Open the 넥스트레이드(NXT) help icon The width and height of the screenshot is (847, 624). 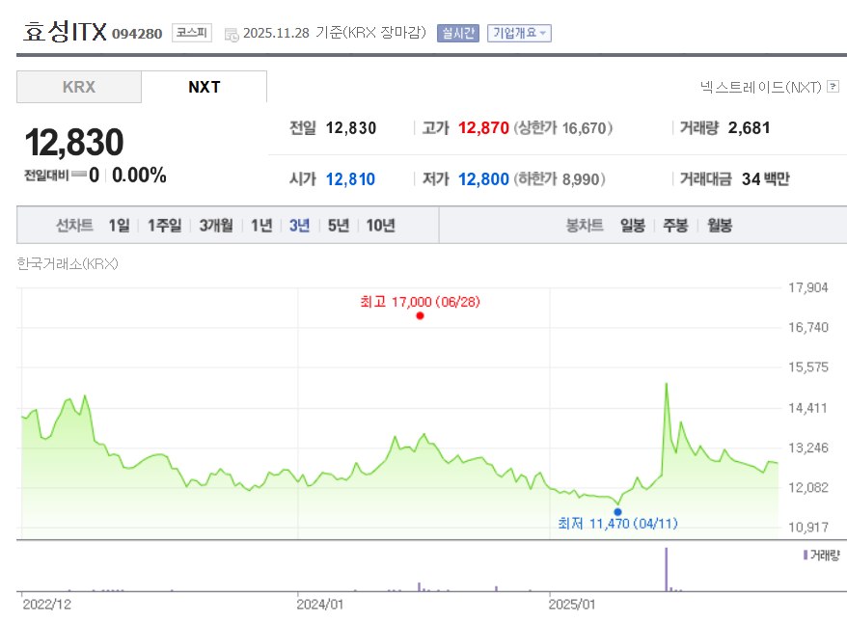[833, 86]
